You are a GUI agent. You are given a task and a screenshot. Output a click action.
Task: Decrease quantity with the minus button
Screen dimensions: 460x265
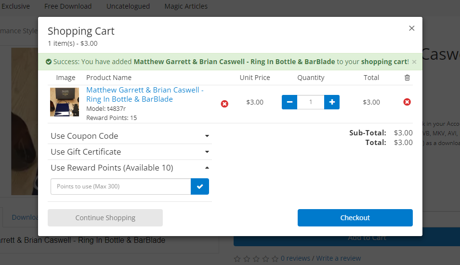tap(289, 102)
